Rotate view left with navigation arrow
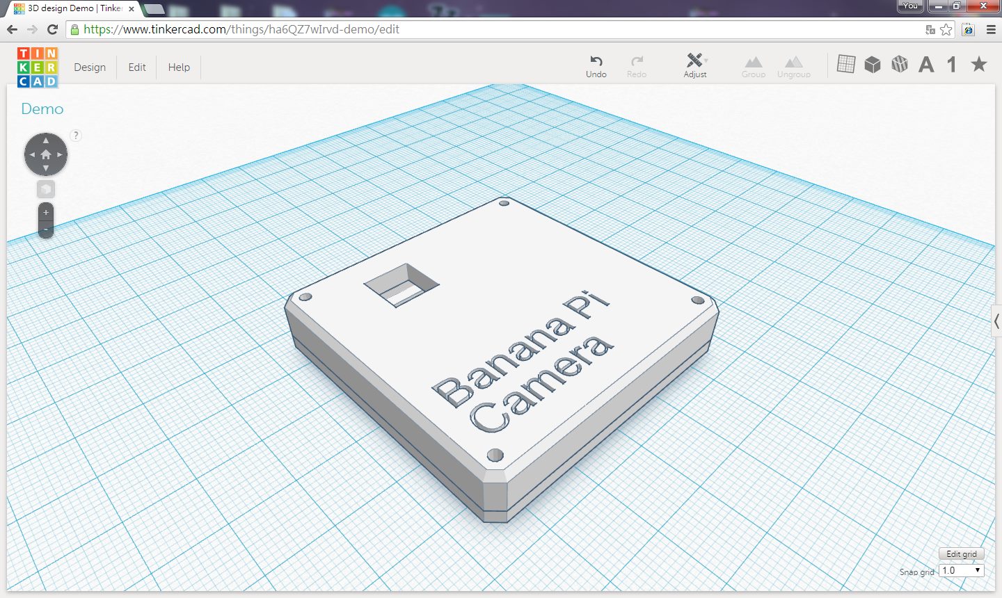1002x598 pixels. [x=32, y=154]
